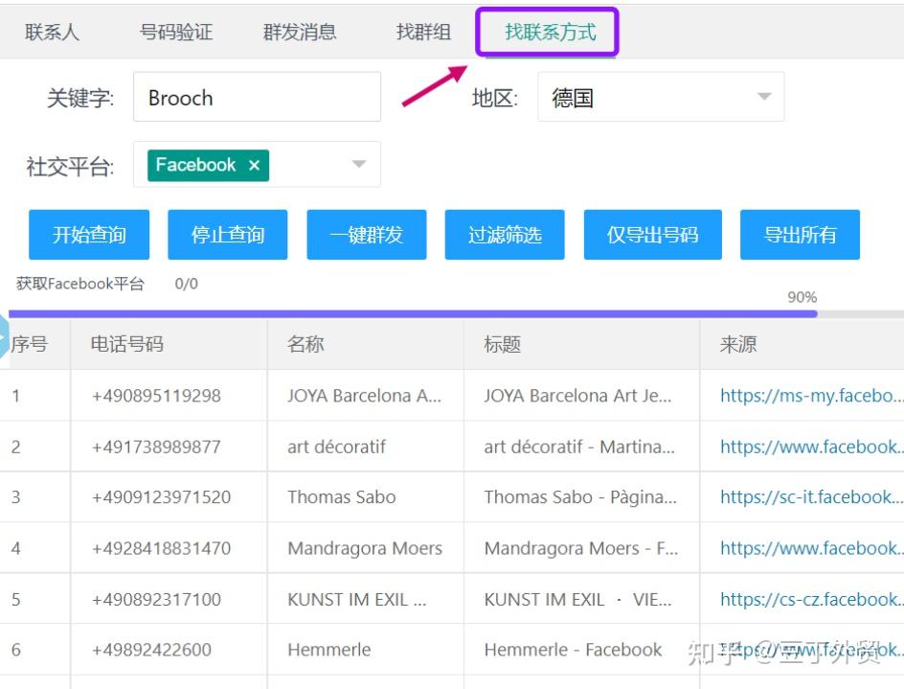Open 过滤筛选 filter button
This screenshot has width=904, height=689.
coord(505,234)
